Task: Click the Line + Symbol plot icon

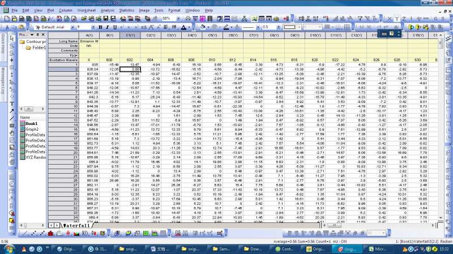Action: coord(42,233)
